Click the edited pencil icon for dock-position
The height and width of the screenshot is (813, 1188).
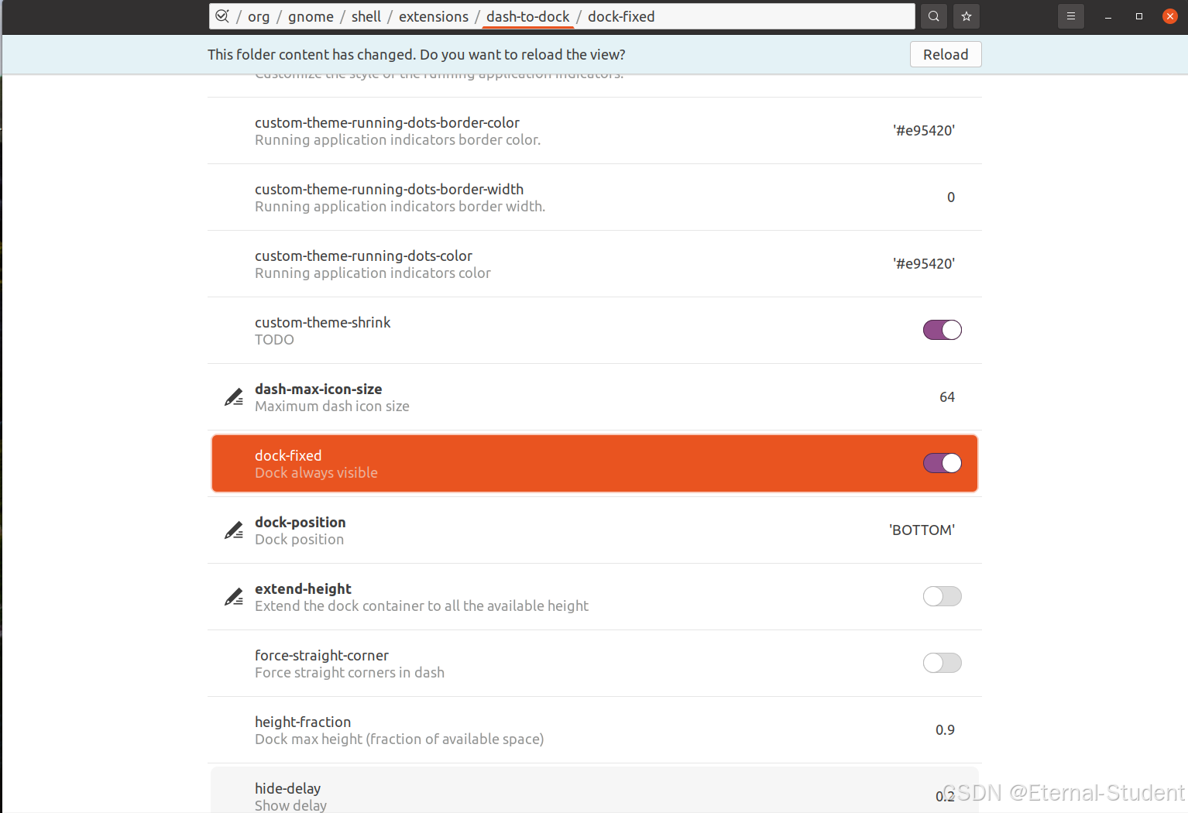[234, 530]
